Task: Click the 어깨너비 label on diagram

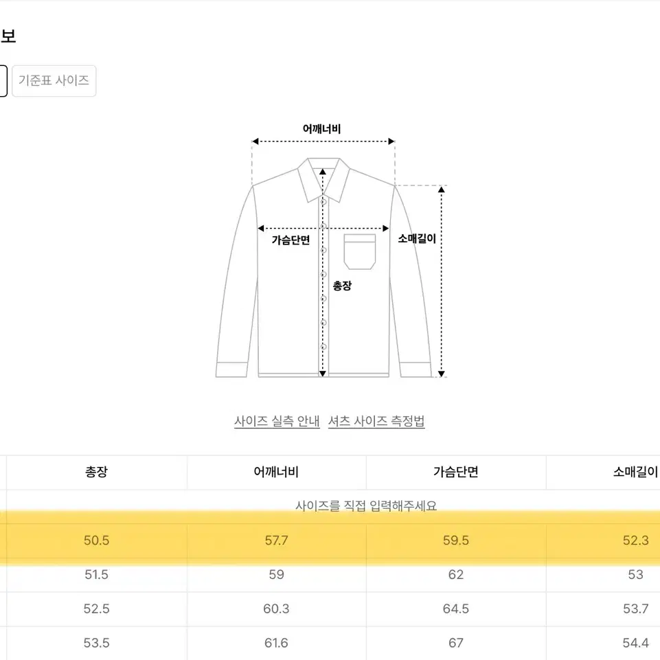Action: pos(321,129)
